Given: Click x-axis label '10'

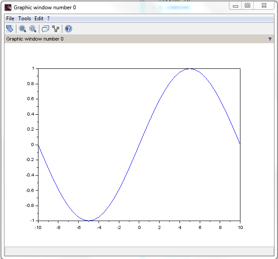Looking at the screenshot, I should [x=240, y=228].
